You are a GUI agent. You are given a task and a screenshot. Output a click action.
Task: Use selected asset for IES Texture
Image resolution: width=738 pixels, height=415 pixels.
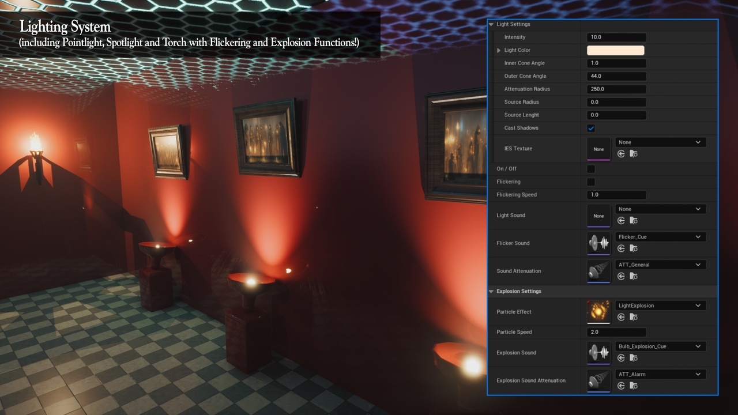(x=621, y=154)
